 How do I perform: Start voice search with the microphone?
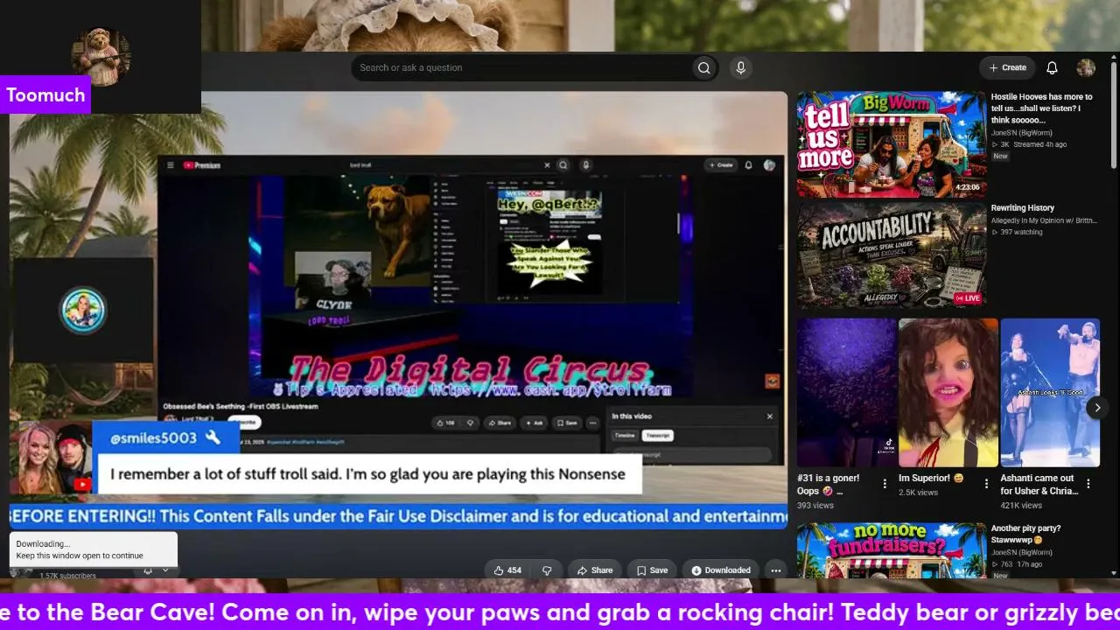741,67
